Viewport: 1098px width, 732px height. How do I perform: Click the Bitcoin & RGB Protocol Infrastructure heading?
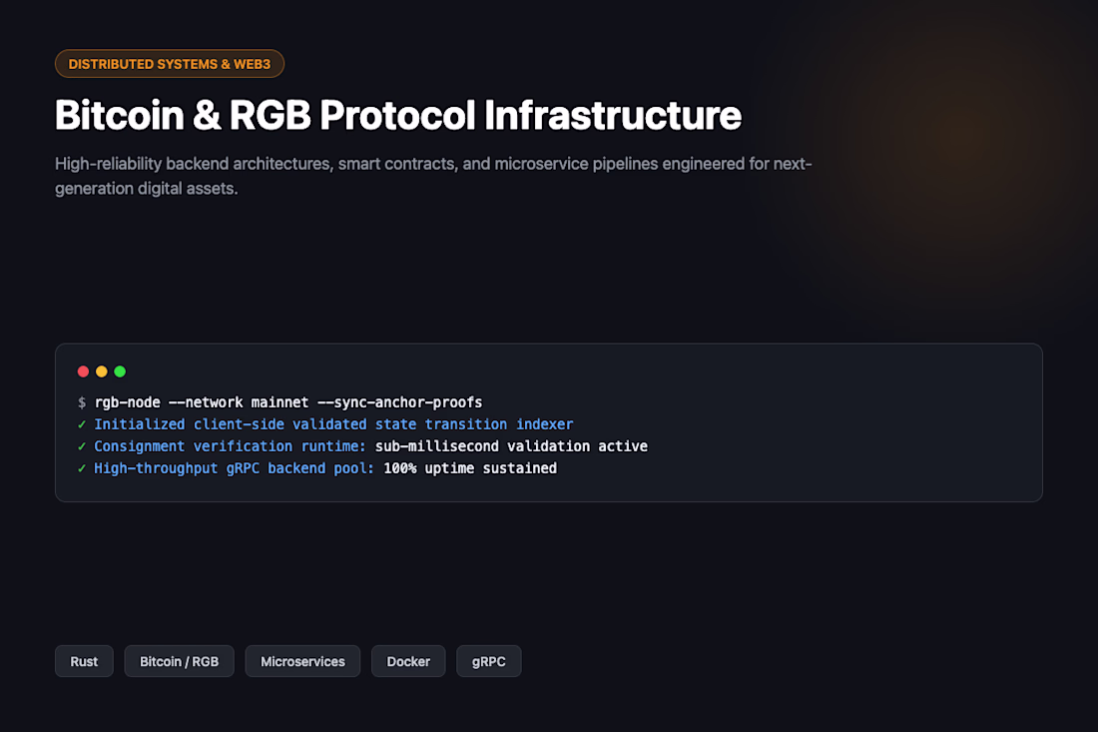coord(397,115)
